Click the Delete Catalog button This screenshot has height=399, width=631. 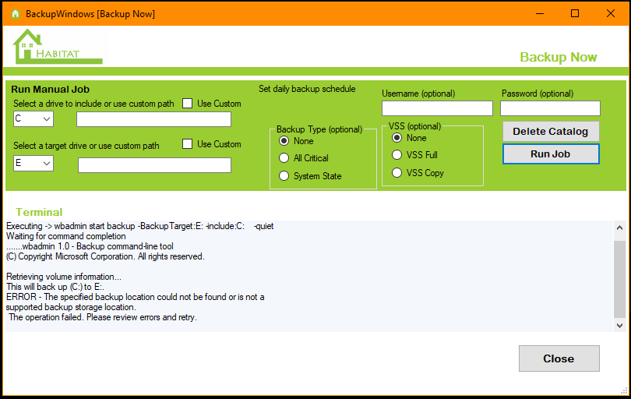click(x=551, y=131)
